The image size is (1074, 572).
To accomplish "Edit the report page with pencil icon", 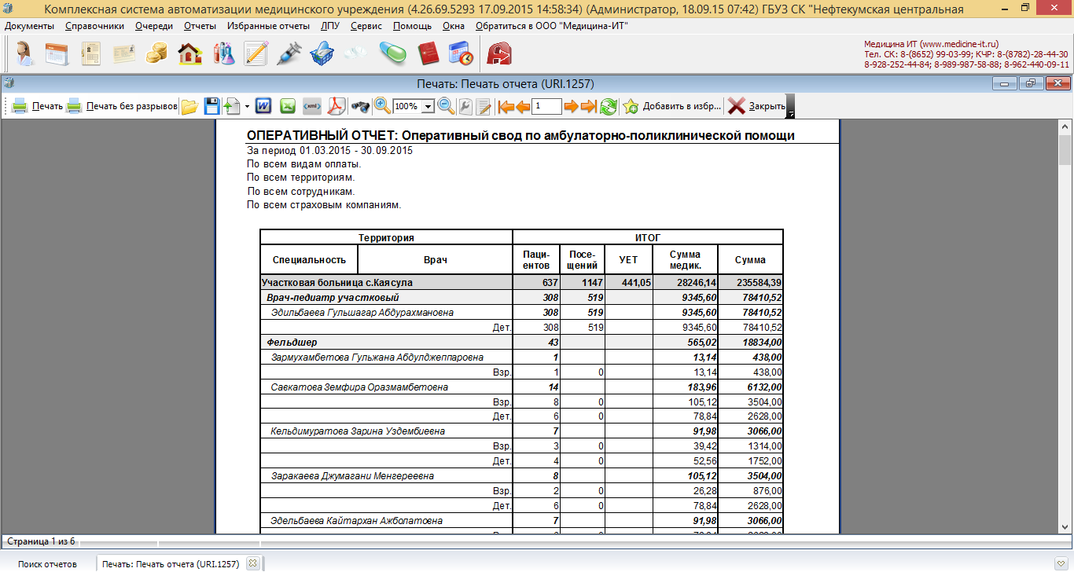I will click(x=484, y=106).
